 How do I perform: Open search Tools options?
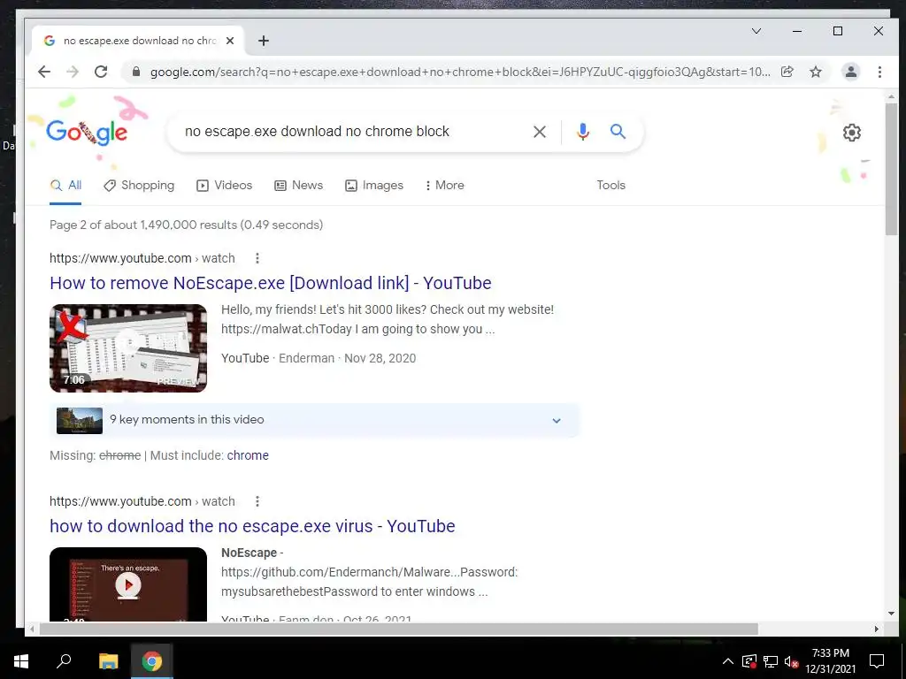tap(610, 186)
